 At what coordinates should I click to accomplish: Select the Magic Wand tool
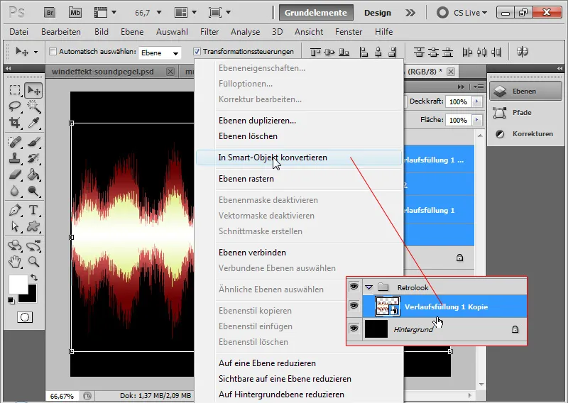[x=33, y=106]
